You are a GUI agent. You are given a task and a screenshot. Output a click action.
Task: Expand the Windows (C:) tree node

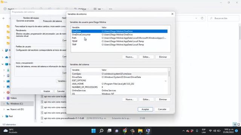[4, 103]
